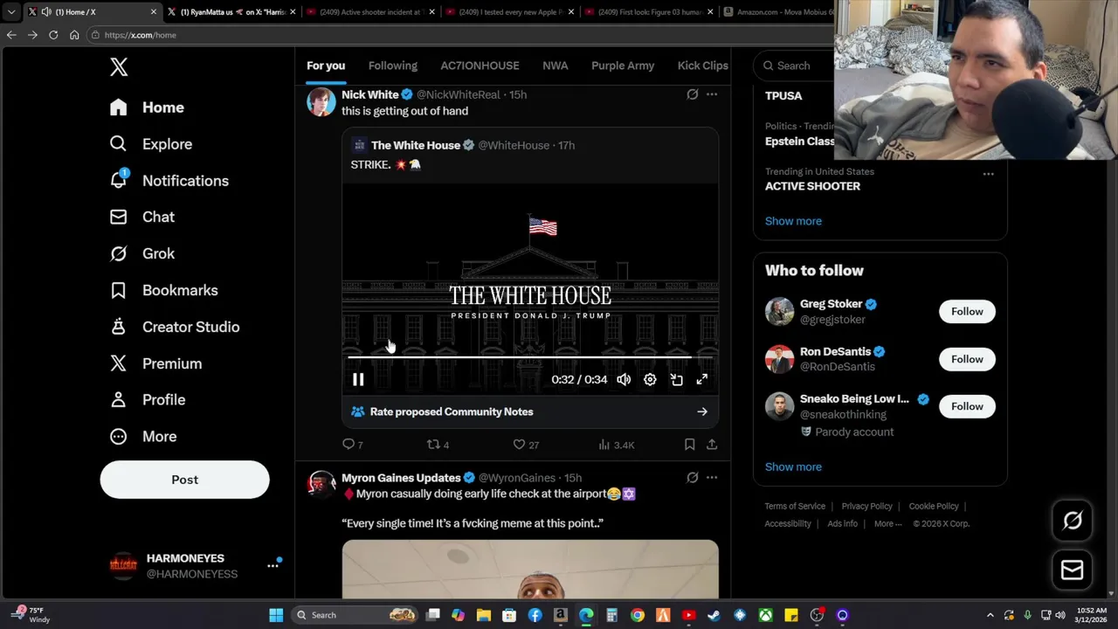Click Grok icon on Myron Gaines post
This screenshot has width=1118, height=629.
point(692,478)
